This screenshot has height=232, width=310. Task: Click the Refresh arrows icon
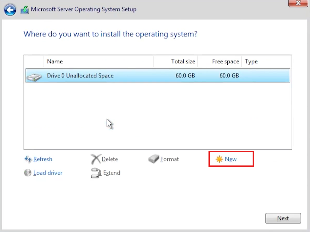(x=28, y=159)
